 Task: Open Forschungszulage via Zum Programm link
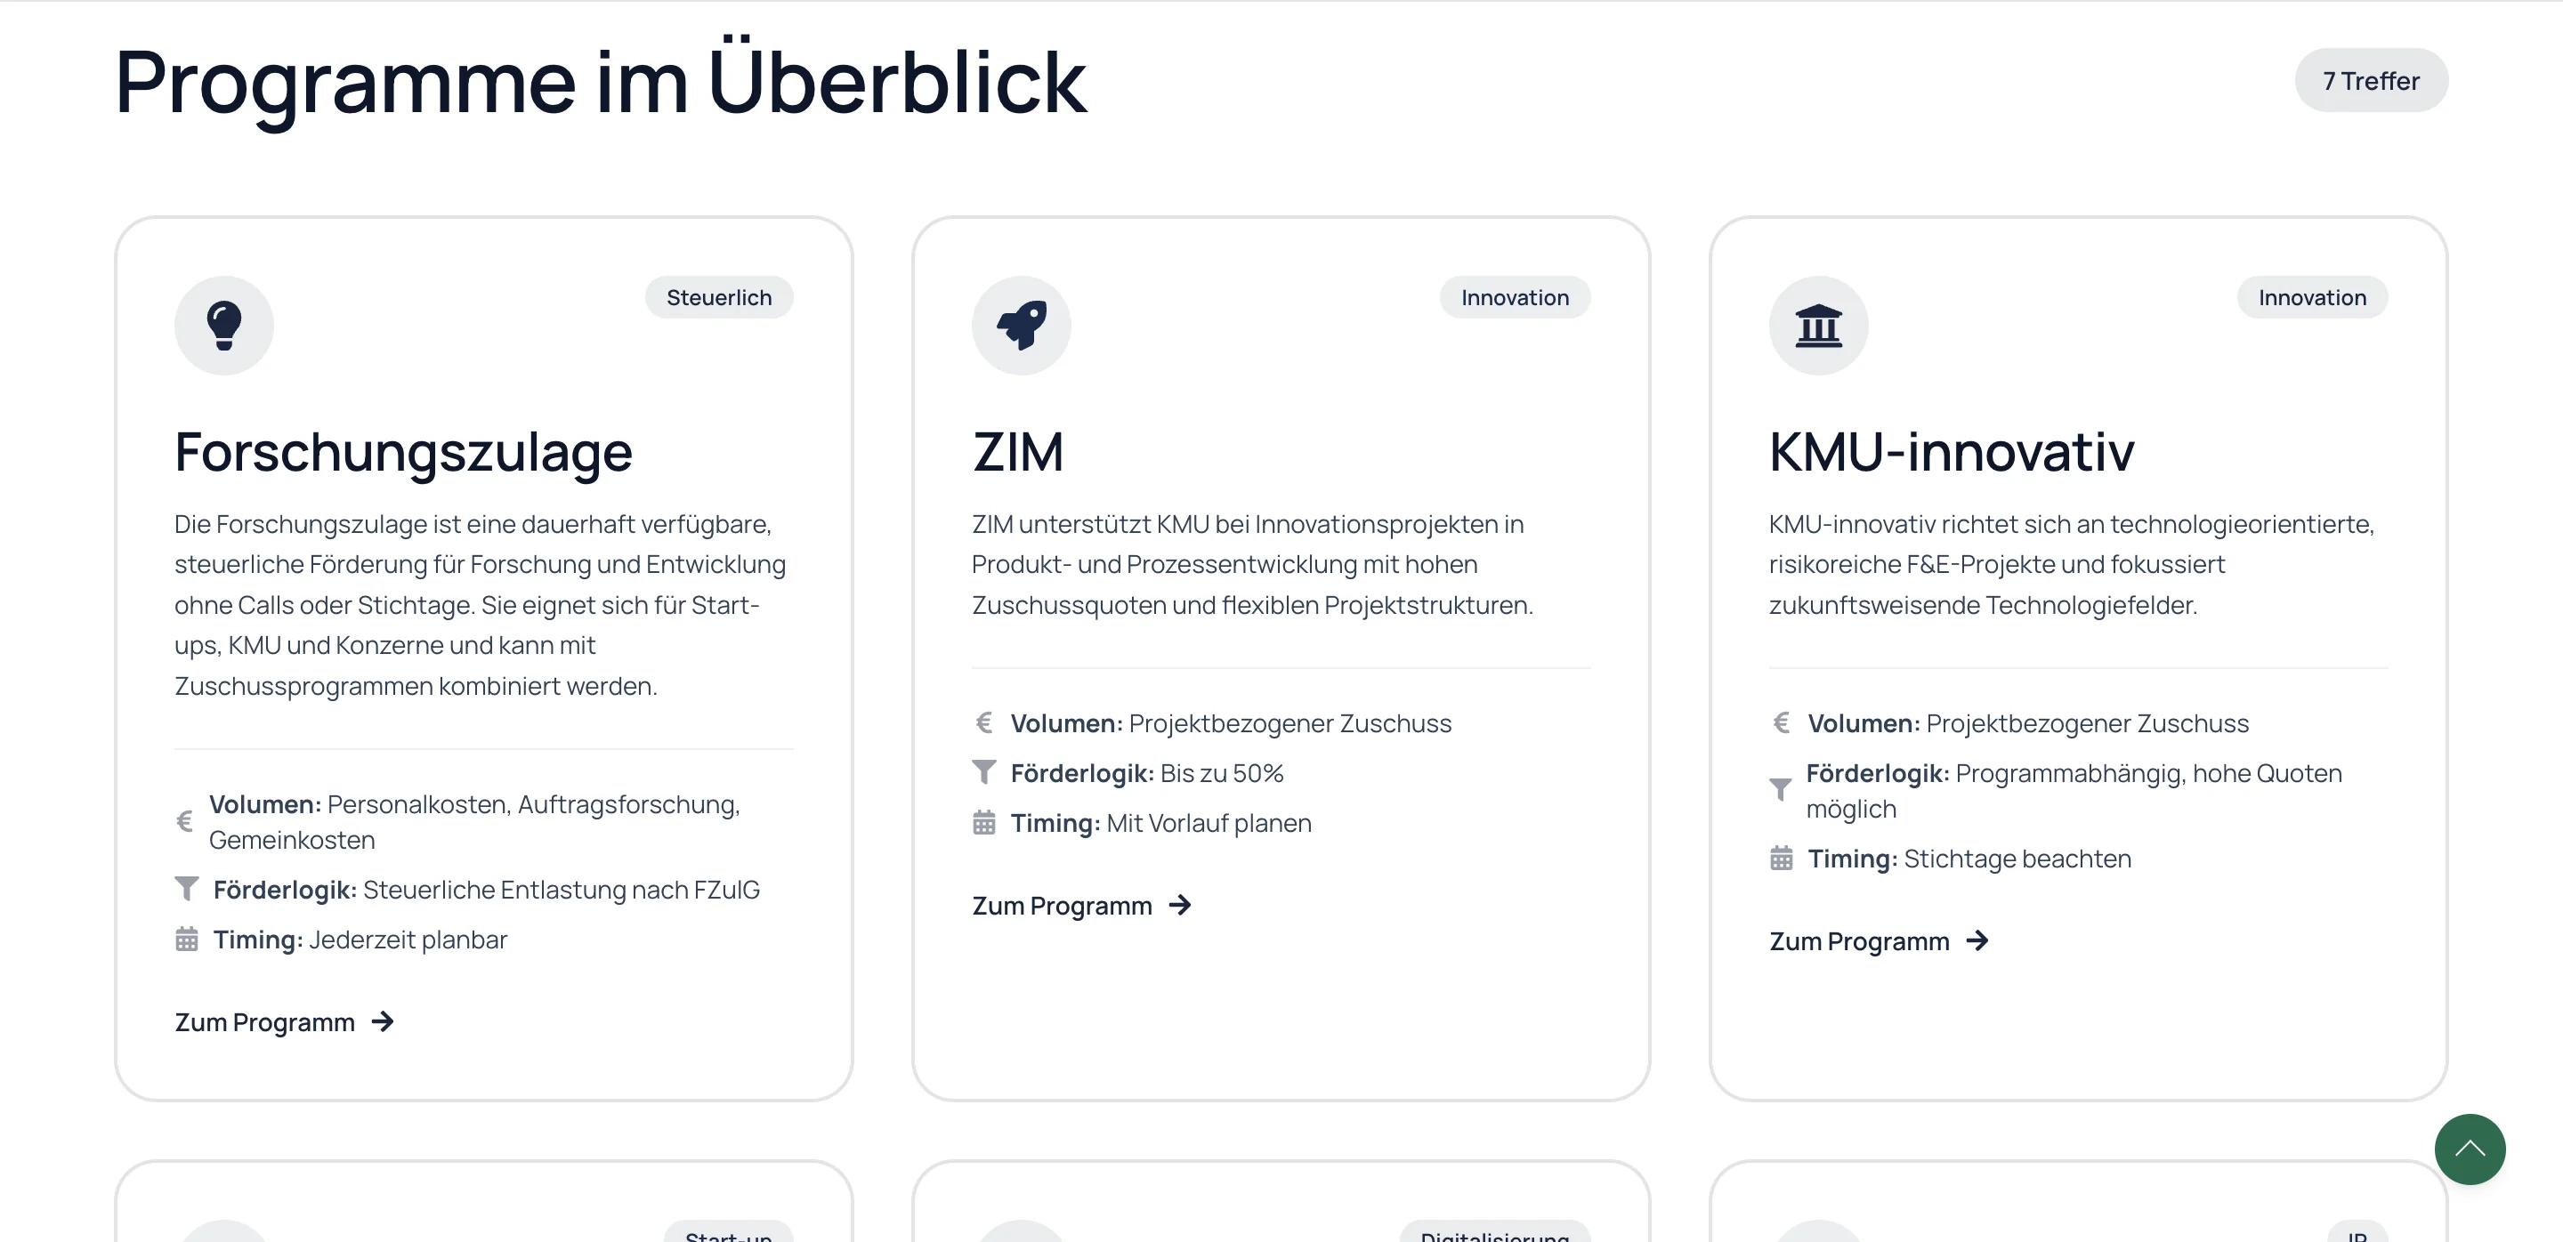click(264, 1022)
